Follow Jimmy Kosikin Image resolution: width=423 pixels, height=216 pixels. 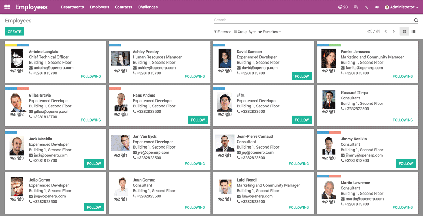pyautogui.click(x=405, y=163)
